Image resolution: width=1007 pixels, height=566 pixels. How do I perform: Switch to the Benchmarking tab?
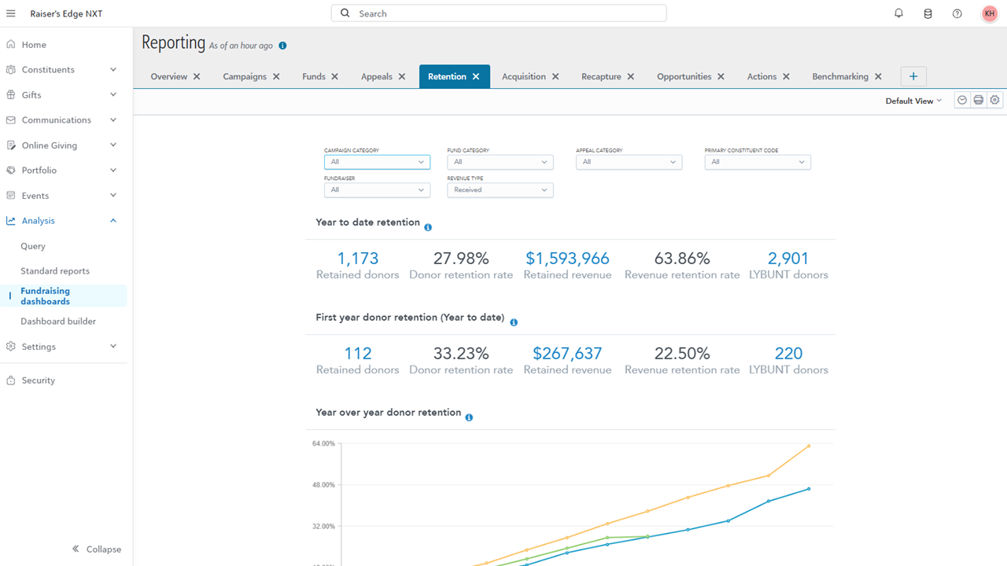839,76
